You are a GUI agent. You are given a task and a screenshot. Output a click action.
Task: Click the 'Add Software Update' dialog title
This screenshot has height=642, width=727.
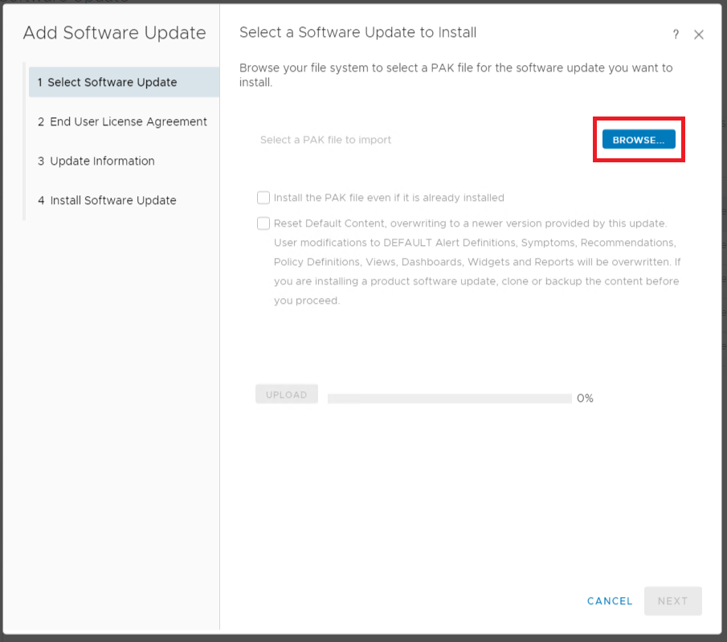(x=114, y=33)
